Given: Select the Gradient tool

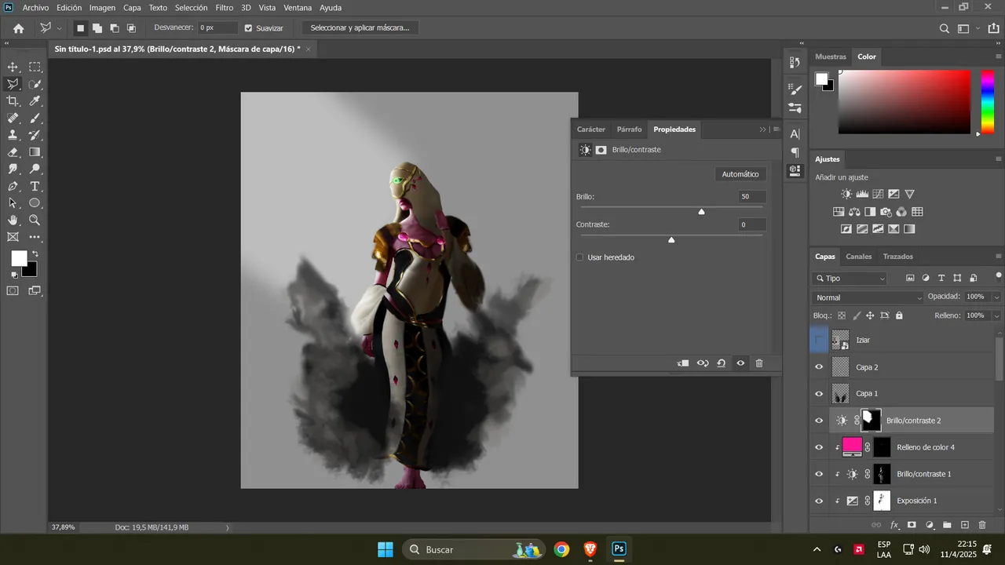Looking at the screenshot, I should pyautogui.click(x=35, y=152).
